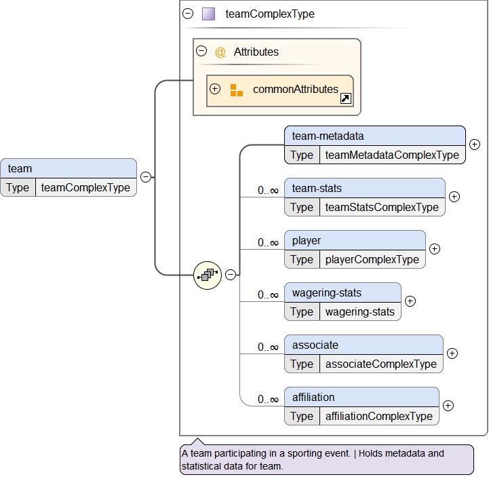This screenshot has height=477, width=489.
Task: Select the playerComplexType type label
Action: click(372, 259)
